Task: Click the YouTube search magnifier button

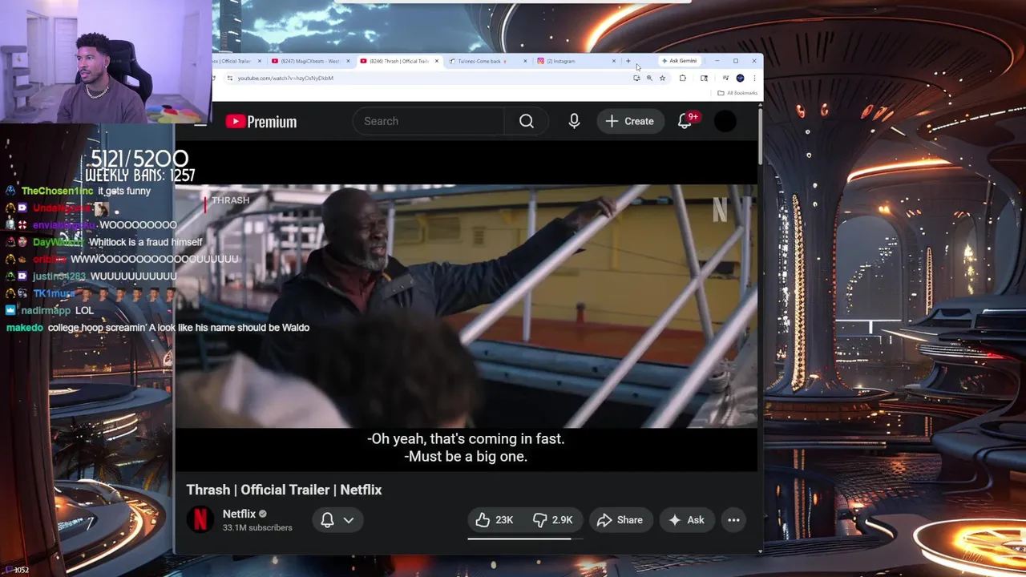Action: click(x=526, y=121)
